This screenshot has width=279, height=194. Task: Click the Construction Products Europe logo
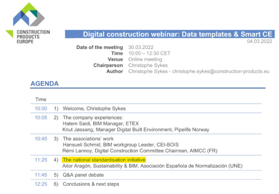(x=28, y=23)
